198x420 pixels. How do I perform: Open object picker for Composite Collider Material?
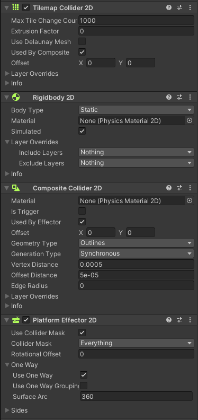point(190,200)
